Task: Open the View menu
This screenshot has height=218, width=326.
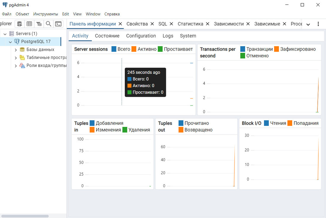Action: pos(77,14)
